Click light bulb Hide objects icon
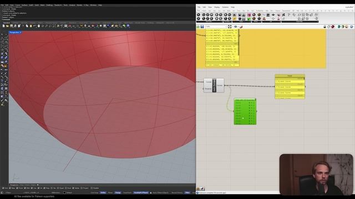Screen dimensions: 355x199 85,26
